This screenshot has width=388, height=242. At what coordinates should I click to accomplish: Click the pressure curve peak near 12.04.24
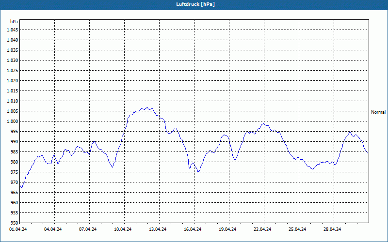(147, 107)
